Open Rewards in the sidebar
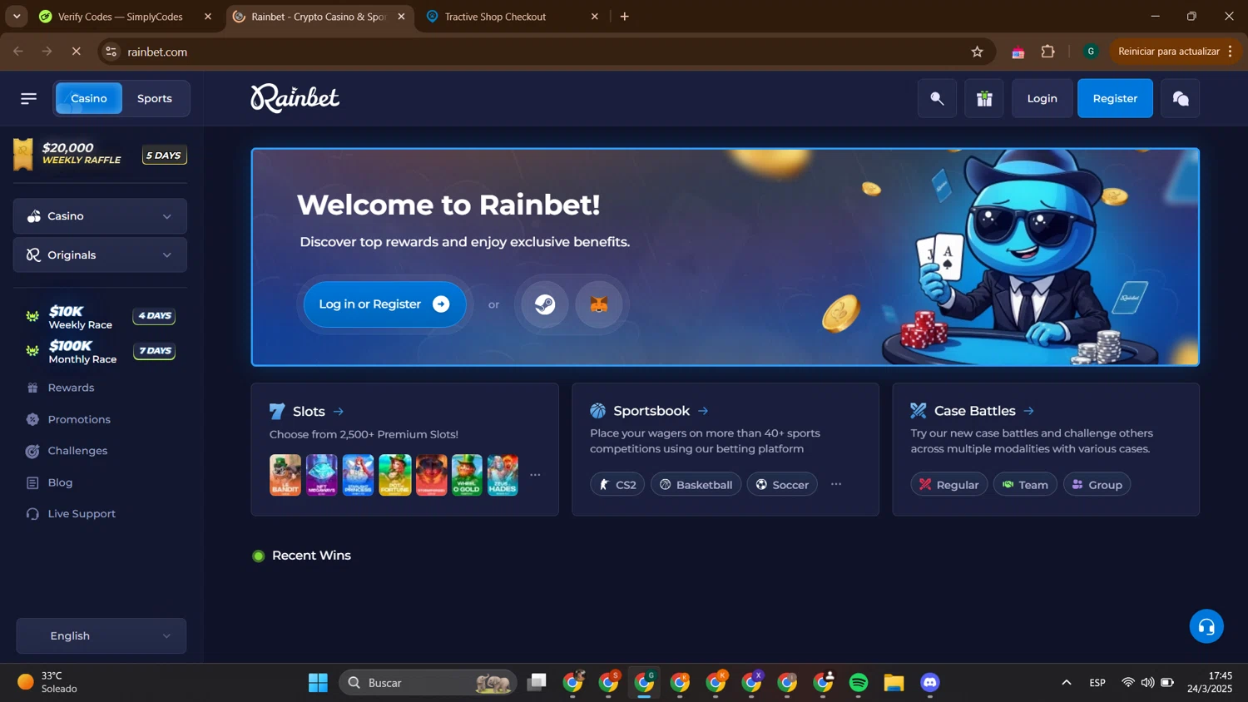The width and height of the screenshot is (1248, 702). pyautogui.click(x=71, y=388)
